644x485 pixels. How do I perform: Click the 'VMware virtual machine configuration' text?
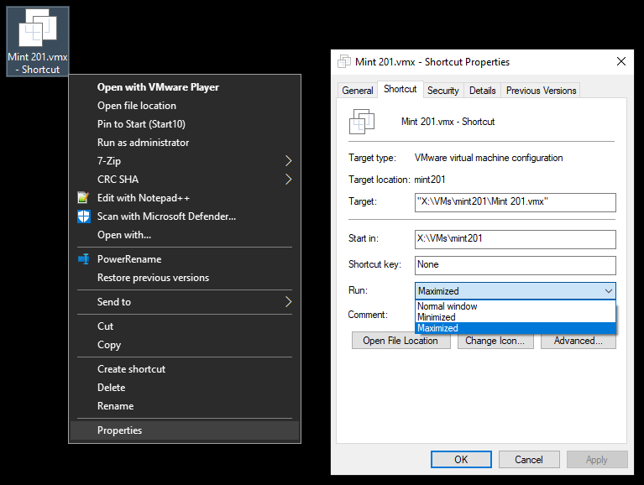point(489,158)
